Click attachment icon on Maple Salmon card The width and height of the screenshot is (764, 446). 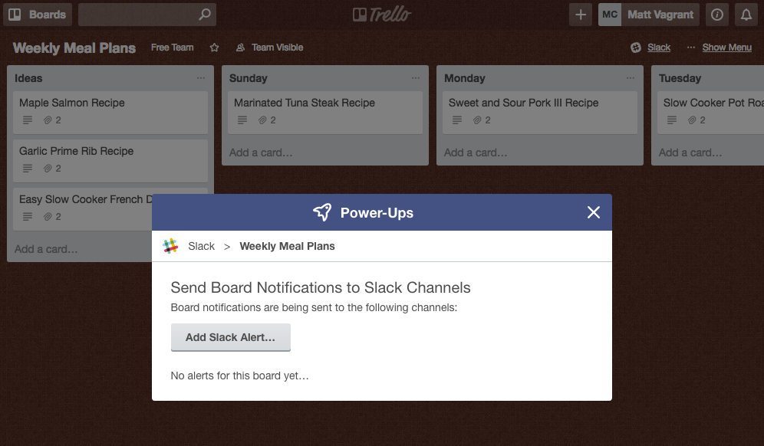coord(48,120)
